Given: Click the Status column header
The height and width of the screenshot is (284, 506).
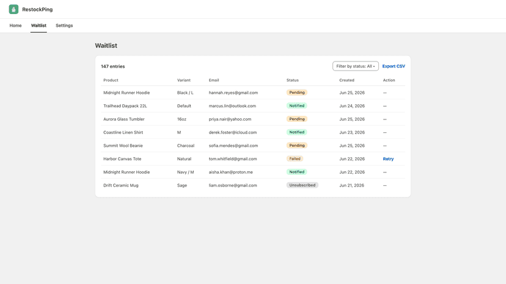Looking at the screenshot, I should pyautogui.click(x=292, y=80).
